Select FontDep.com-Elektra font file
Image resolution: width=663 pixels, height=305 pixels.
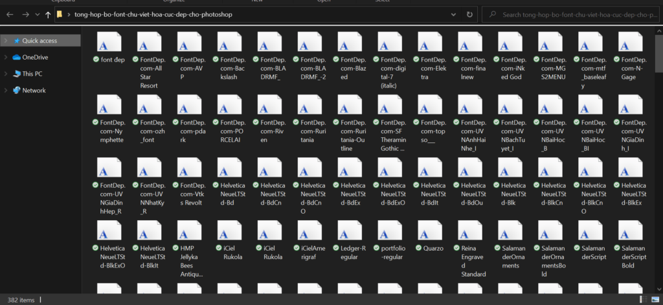pyautogui.click(x=430, y=56)
